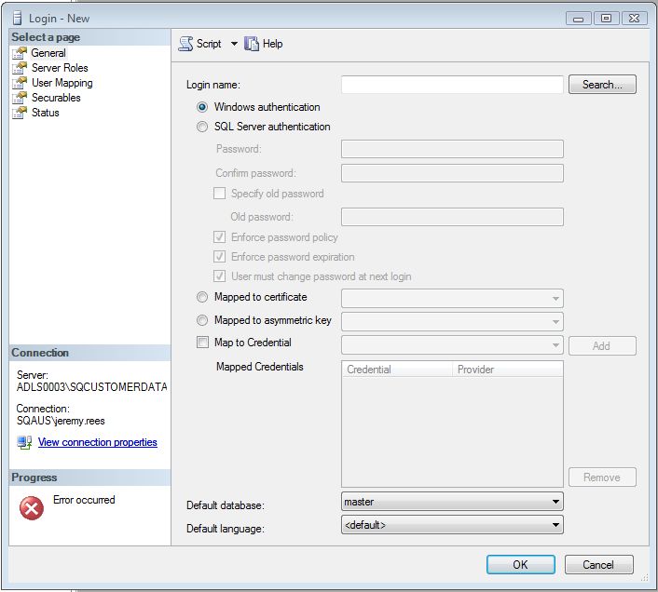Open the Default database dropdown
Image resolution: width=658 pixels, height=592 pixels.
[x=555, y=502]
